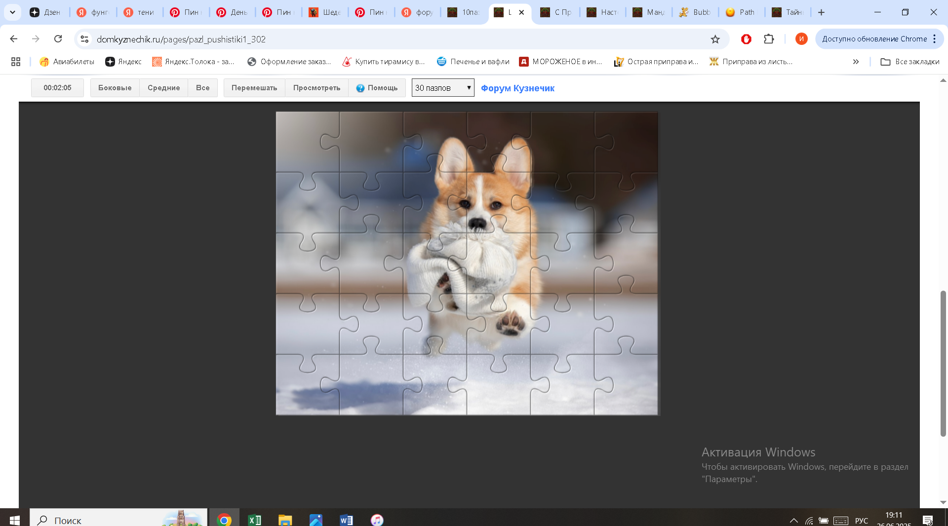Screen dimensions: 948x526
Task: Reload the puzzle page
Action: click(x=58, y=39)
